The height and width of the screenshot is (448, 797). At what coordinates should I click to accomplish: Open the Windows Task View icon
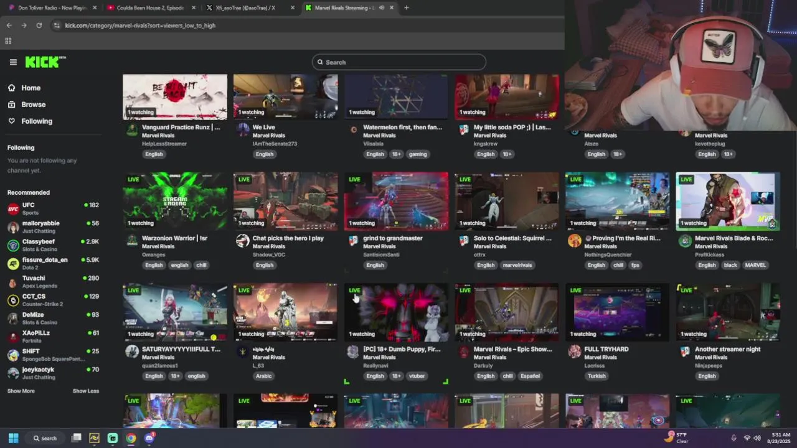pos(77,438)
